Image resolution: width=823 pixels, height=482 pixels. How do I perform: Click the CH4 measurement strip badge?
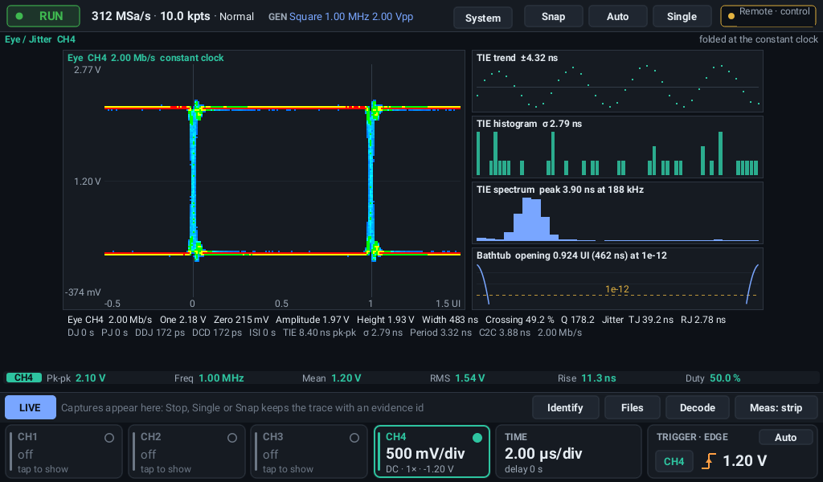point(23,378)
